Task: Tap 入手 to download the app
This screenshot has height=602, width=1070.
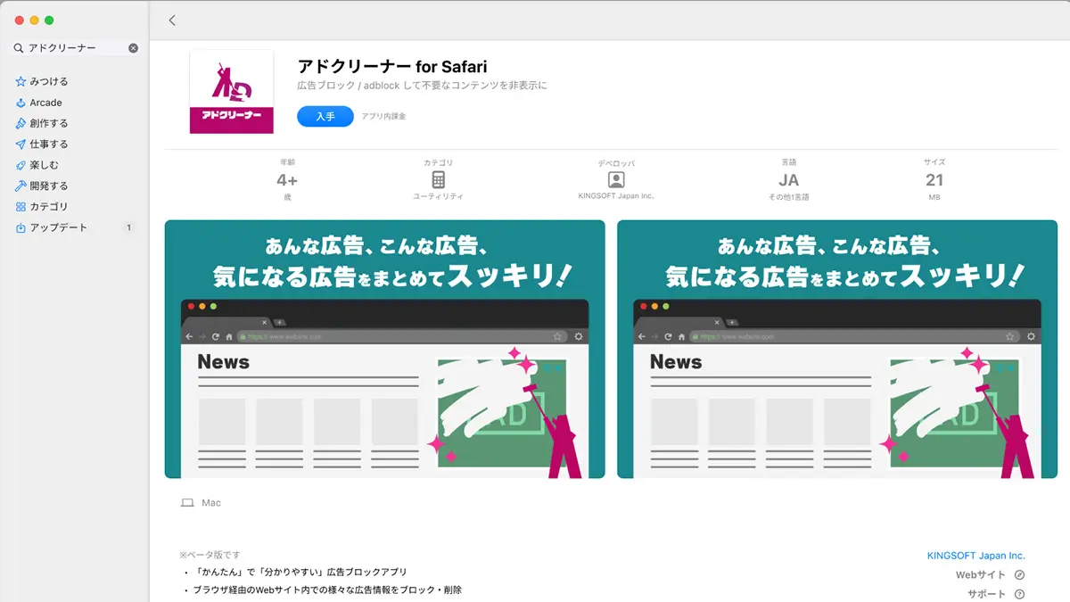Action: [x=325, y=116]
